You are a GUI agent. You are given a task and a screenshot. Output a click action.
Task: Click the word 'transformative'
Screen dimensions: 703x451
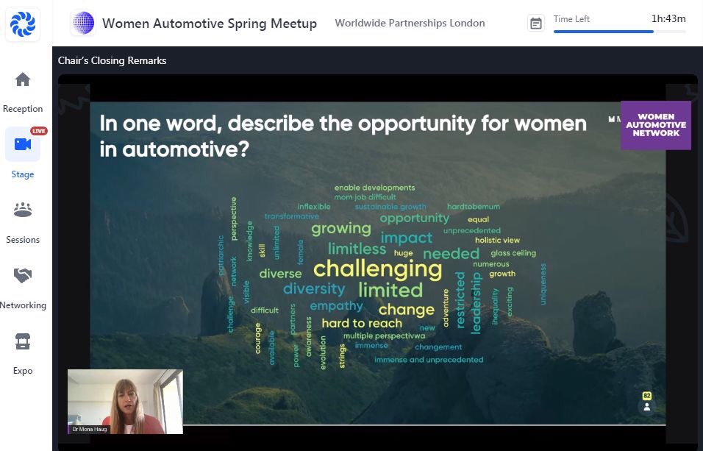tap(291, 216)
